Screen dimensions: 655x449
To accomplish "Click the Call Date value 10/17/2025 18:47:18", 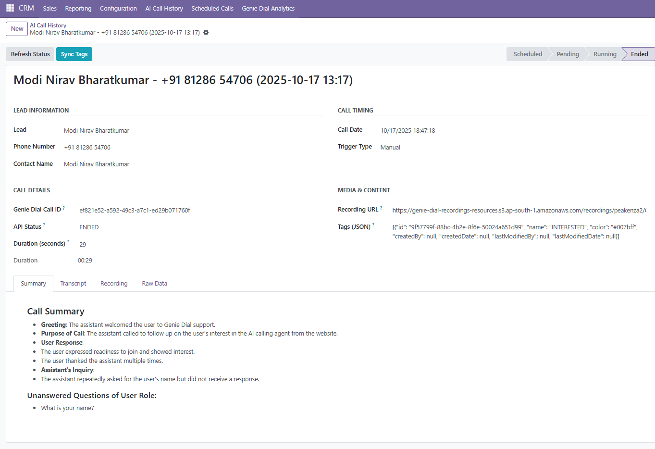I will 408,131.
